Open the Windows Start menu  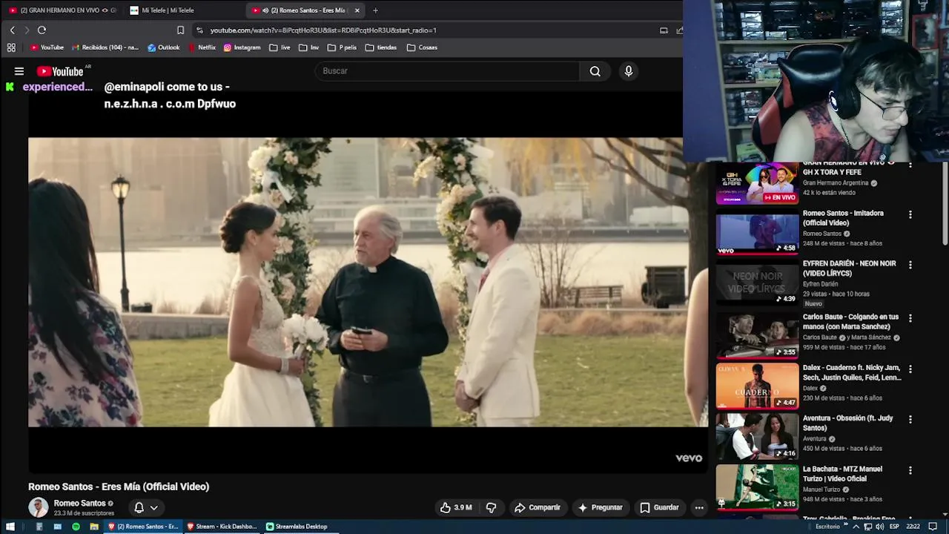[x=10, y=527]
